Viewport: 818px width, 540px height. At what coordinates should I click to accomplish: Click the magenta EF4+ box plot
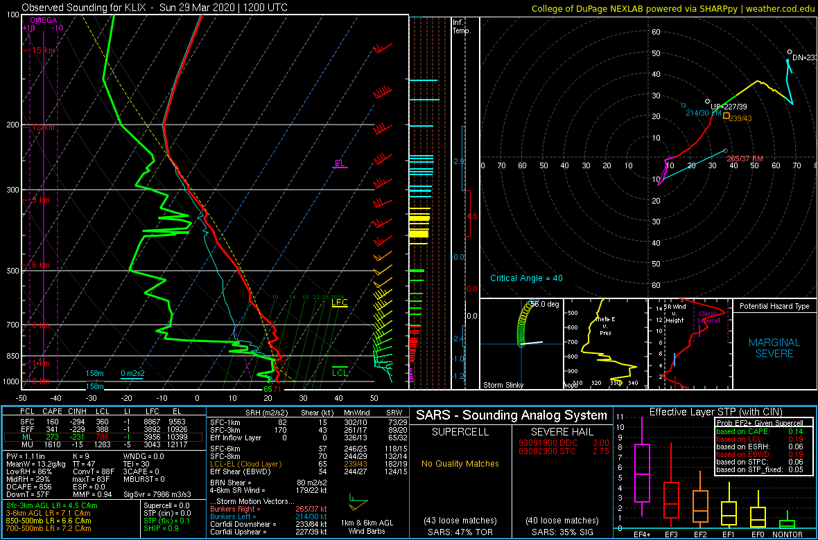click(641, 474)
